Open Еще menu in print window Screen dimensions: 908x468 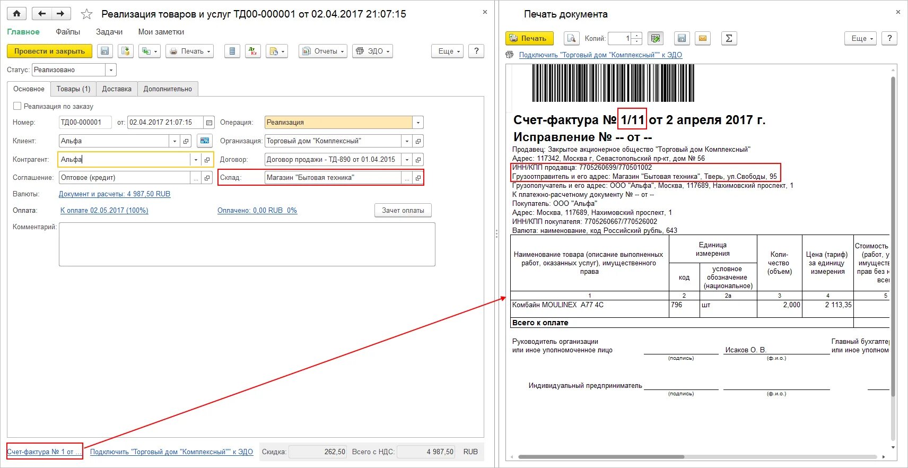coord(860,38)
